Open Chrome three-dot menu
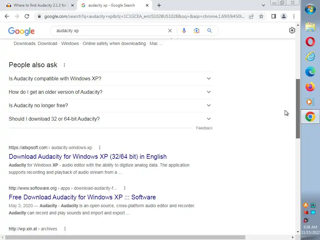The height and width of the screenshot is (240, 320). coord(294,16)
